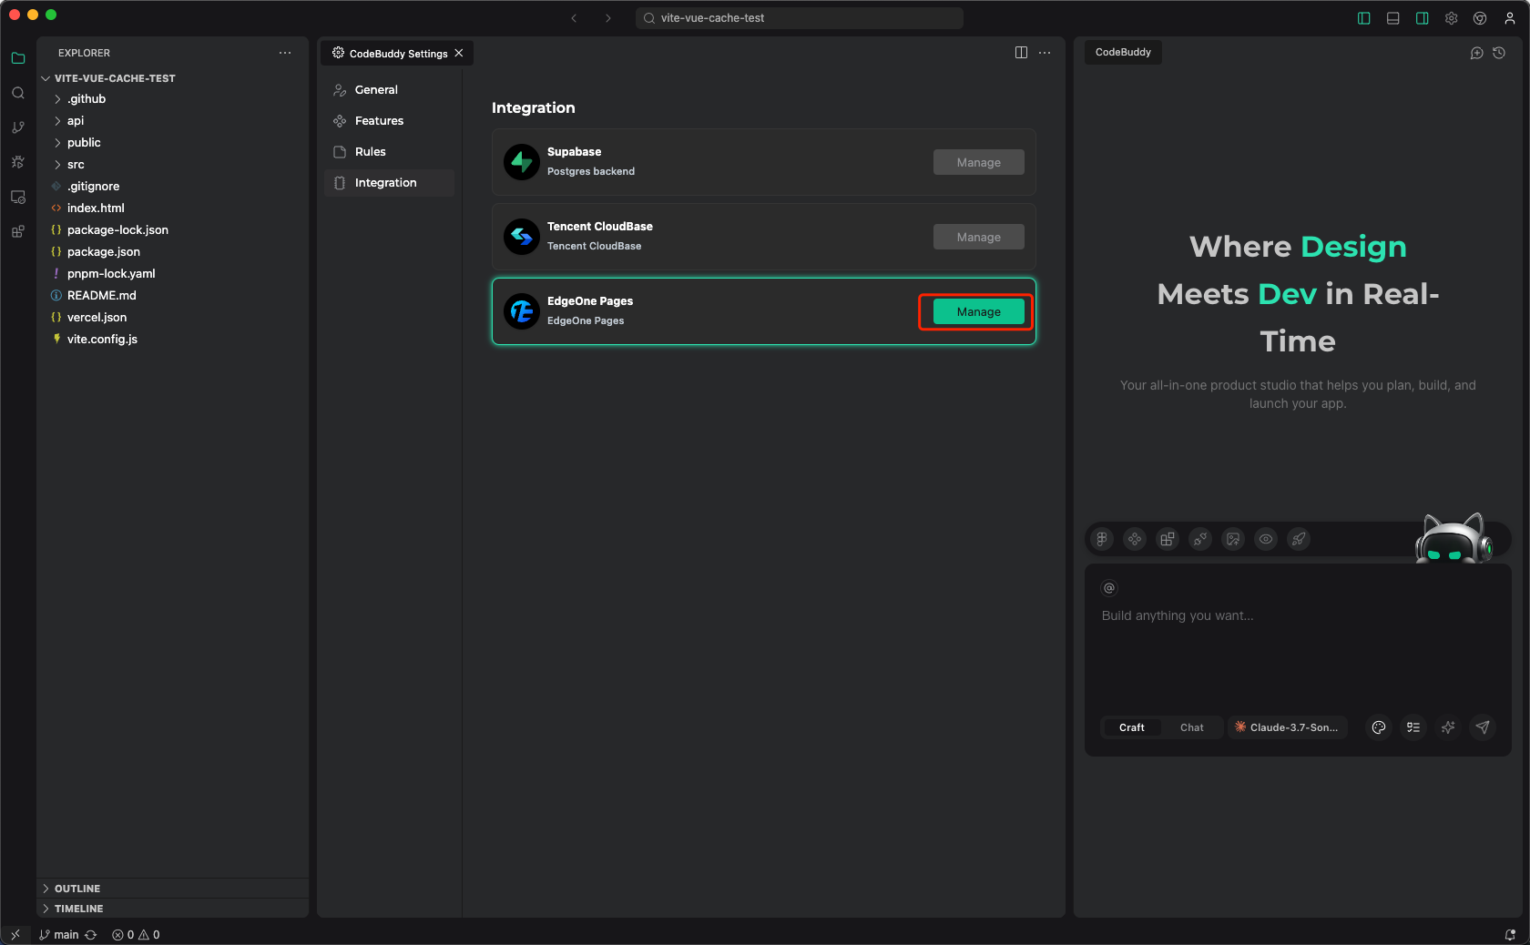This screenshot has height=945, width=1530.
Task: Expand the src folder
Action: (76, 165)
